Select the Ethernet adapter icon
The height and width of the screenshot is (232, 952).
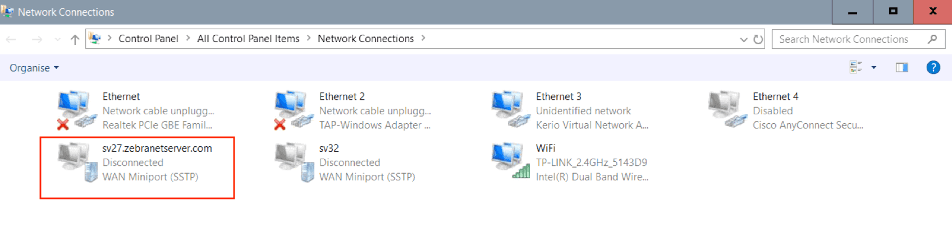pyautogui.click(x=74, y=109)
